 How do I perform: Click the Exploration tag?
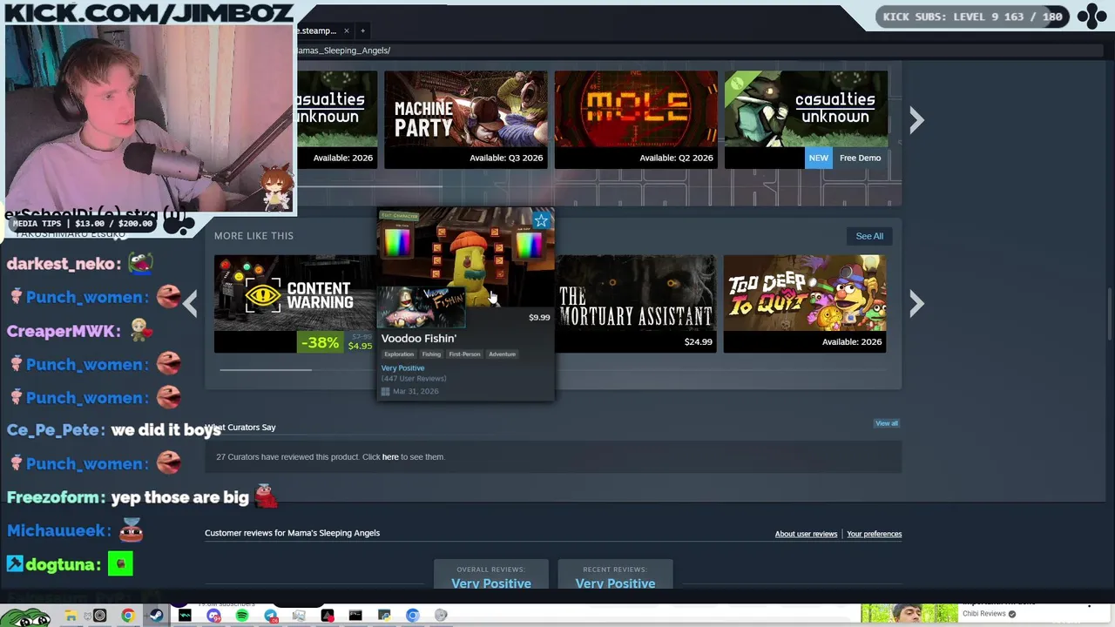[x=399, y=354]
